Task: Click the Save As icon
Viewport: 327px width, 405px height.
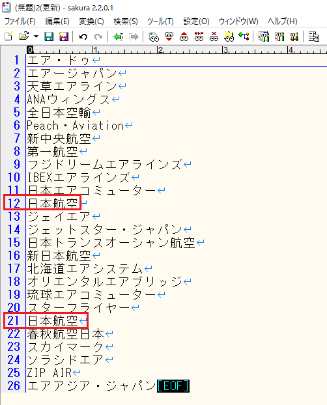Action: 64,36
